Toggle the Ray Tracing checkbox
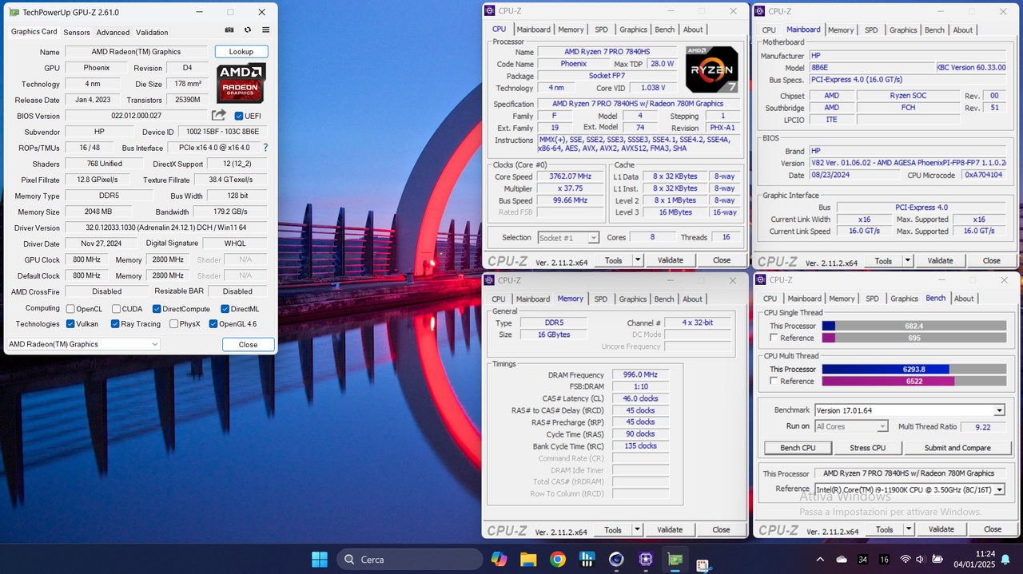Screen dimensions: 1023x574 (115, 324)
